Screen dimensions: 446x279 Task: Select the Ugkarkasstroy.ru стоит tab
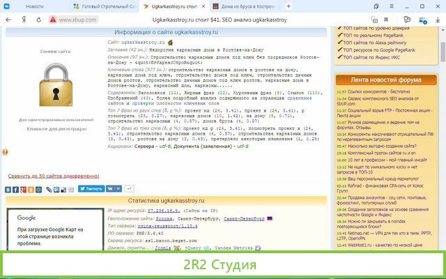174,6
